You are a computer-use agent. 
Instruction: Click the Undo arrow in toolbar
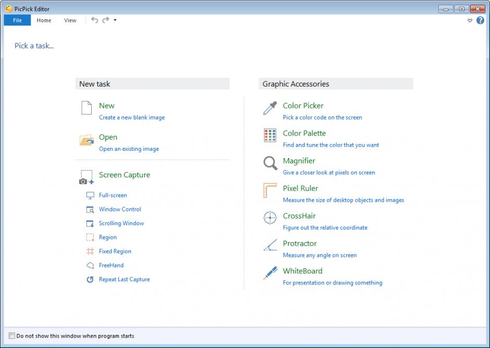pyautogui.click(x=94, y=20)
